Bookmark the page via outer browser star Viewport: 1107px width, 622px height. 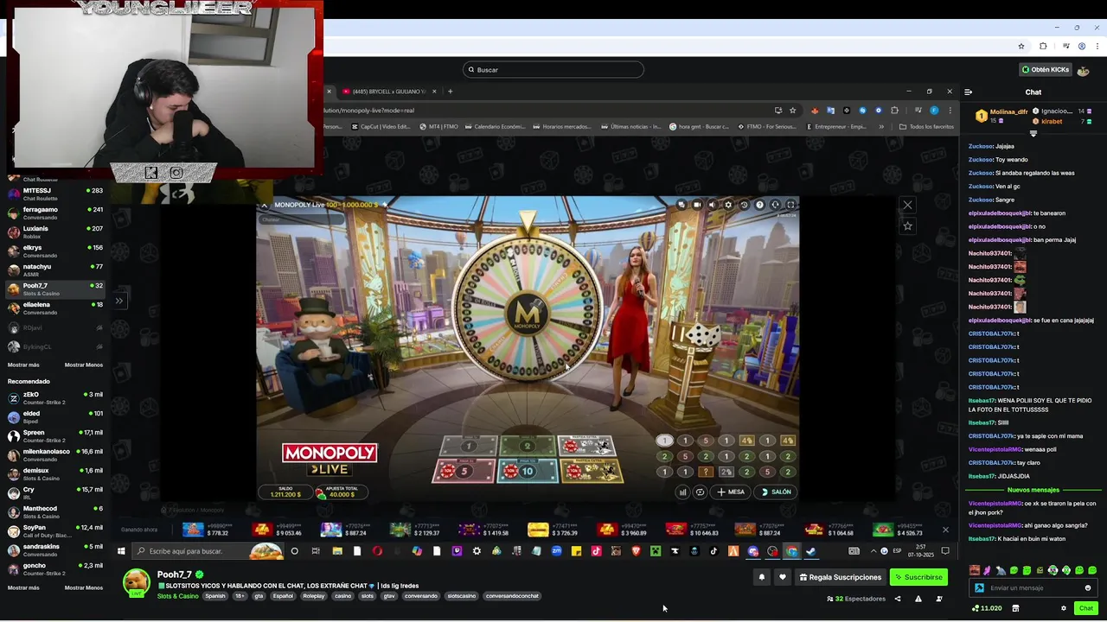coord(1021,46)
